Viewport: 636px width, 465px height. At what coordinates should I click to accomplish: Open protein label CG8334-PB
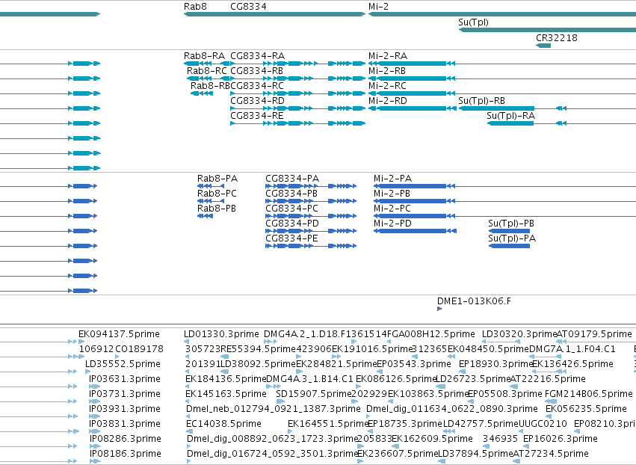291,194
